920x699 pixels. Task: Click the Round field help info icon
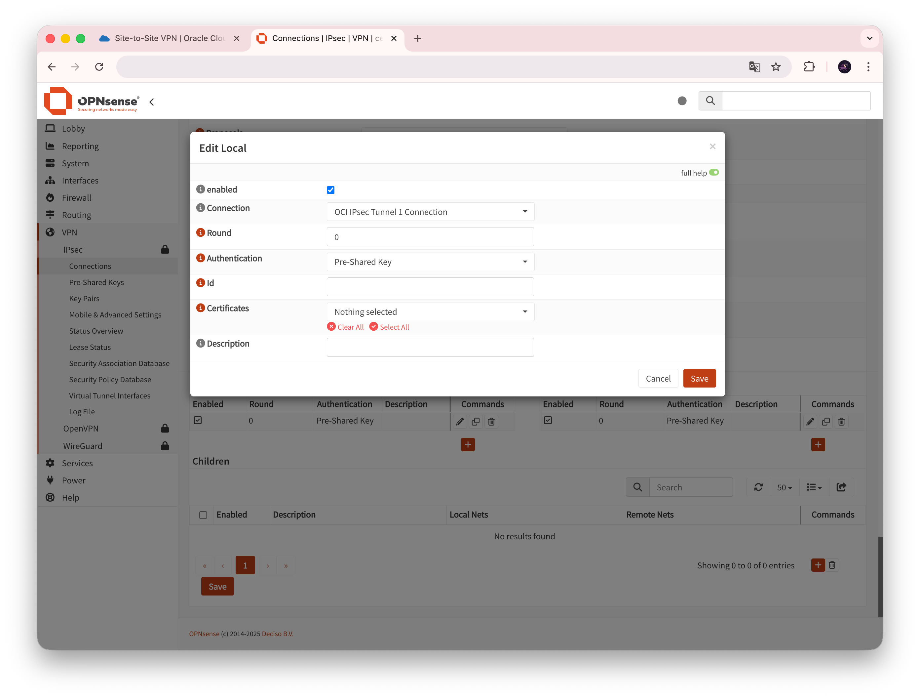[201, 232]
